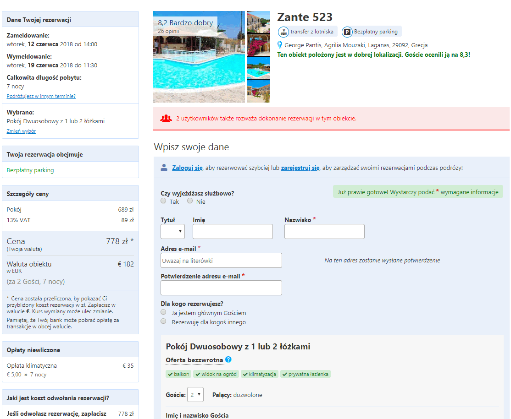Screen dimensions: 511x419
Task: Open the top small hotel building thumbnail
Action: tap(259, 22)
